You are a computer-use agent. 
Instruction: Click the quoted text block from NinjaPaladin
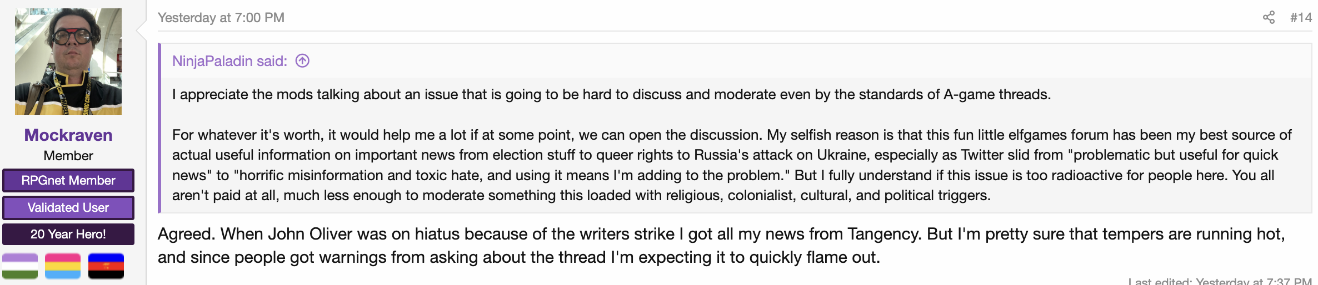pyautogui.click(x=735, y=145)
